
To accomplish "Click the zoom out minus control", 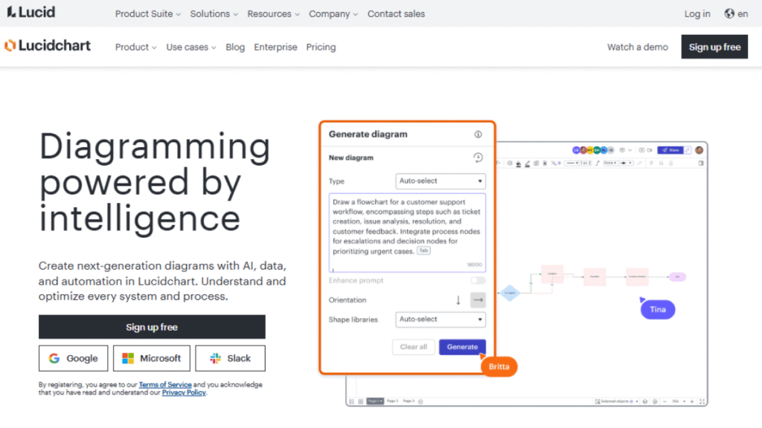I will [x=665, y=401].
